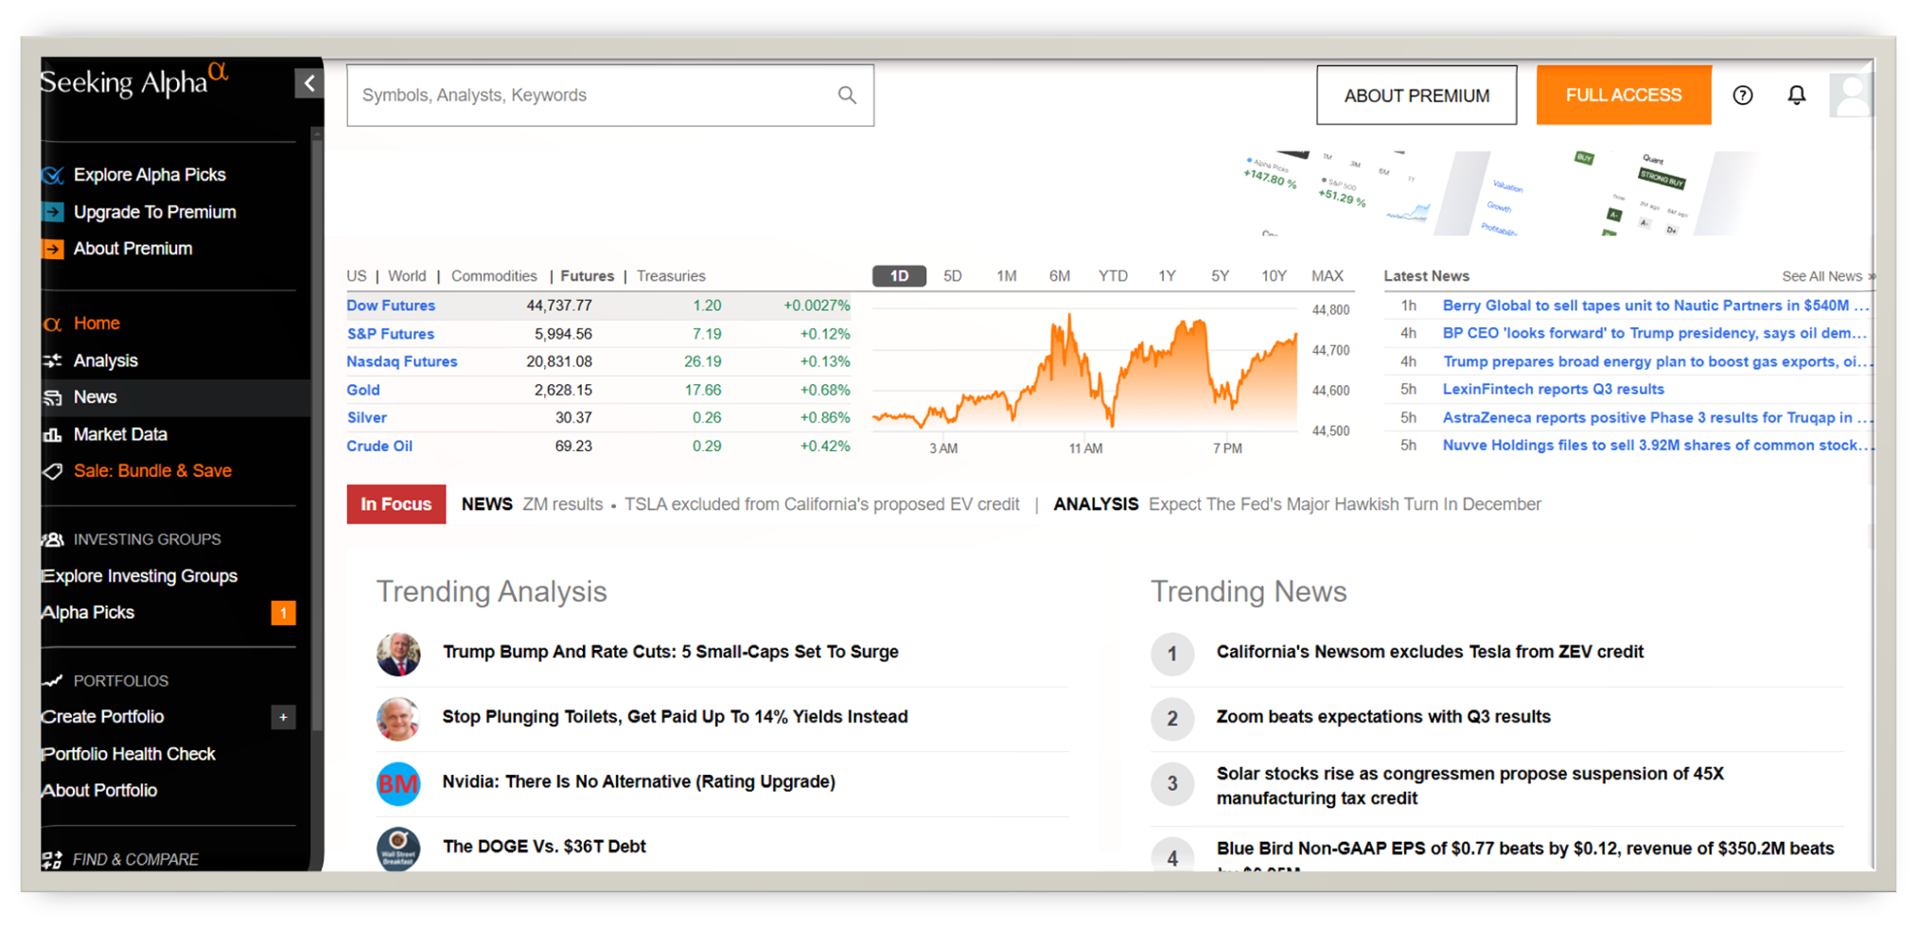The image size is (1917, 928).
Task: Open ZM results In Focus link
Action: click(x=562, y=504)
